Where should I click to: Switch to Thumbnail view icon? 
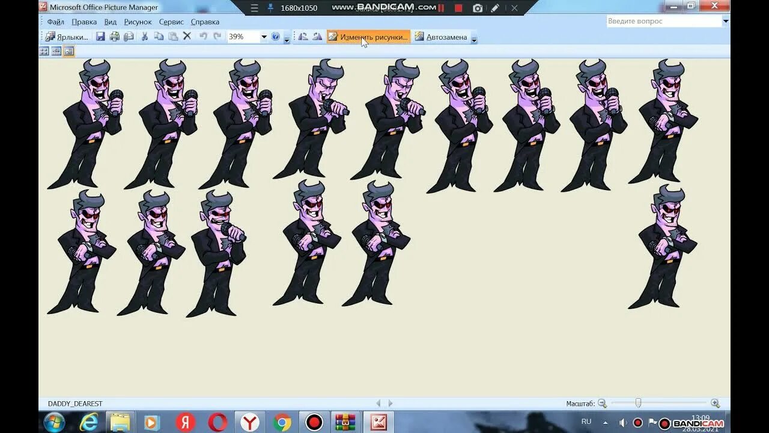click(x=44, y=51)
